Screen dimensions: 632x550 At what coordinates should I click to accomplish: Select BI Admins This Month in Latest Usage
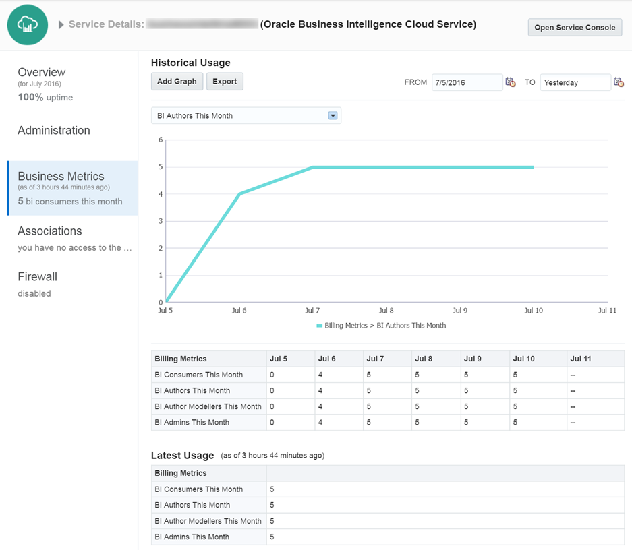point(192,537)
